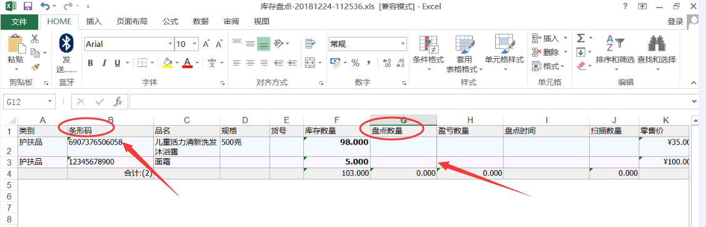Expand the 查找和选择 find and select menu

(x=657, y=53)
